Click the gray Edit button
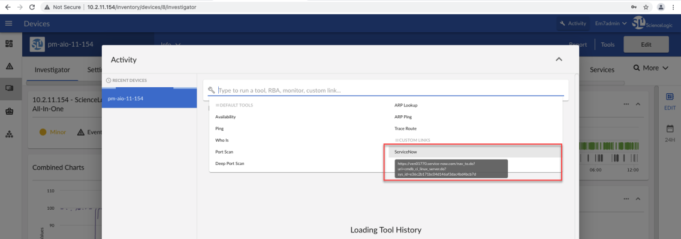Viewport: 681px width, 239px height. [x=646, y=44]
